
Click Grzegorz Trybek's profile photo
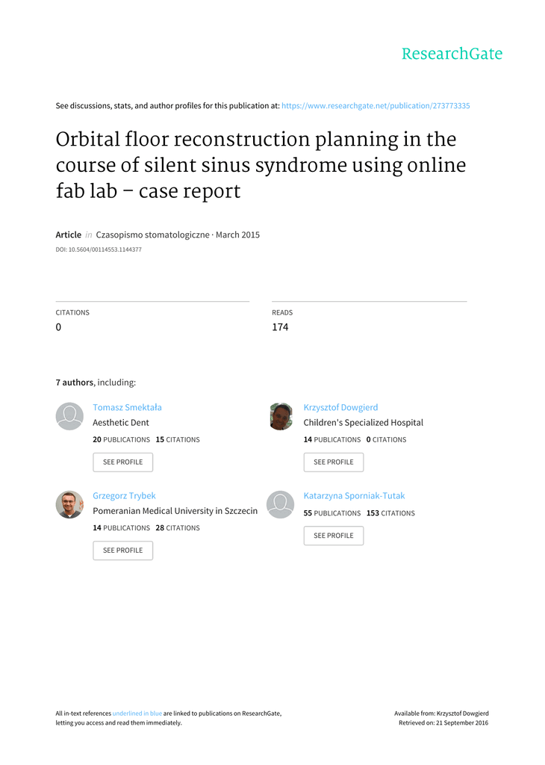click(x=69, y=504)
